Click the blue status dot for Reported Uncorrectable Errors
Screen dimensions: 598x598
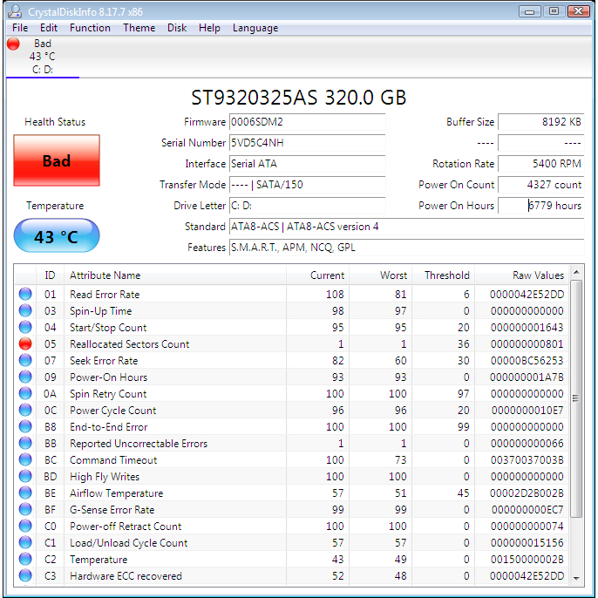point(25,443)
